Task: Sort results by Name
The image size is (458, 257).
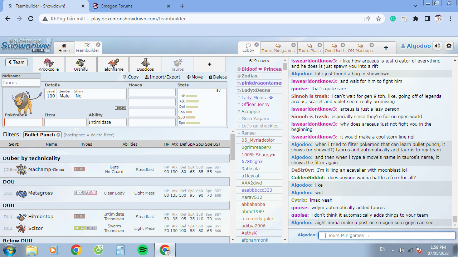Action: tap(51, 144)
